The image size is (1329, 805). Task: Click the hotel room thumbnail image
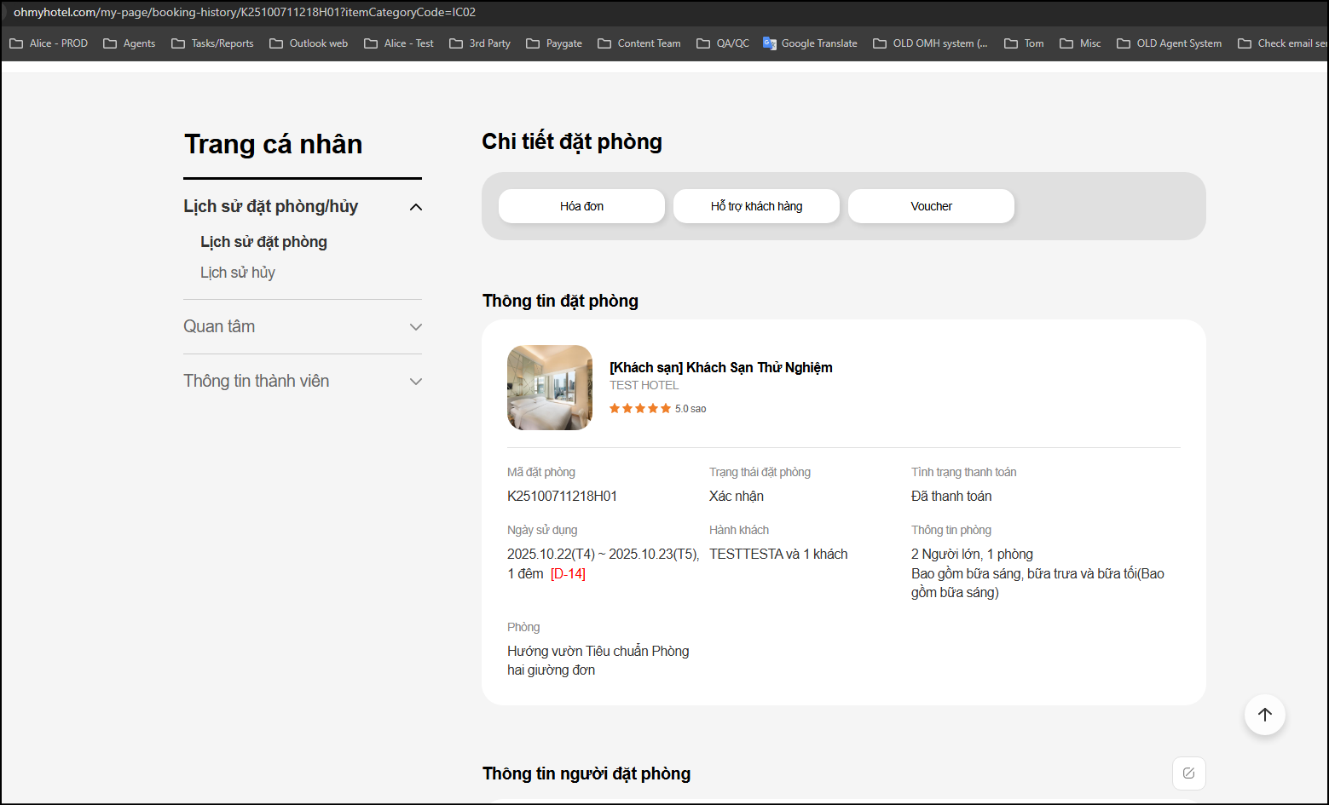pos(550,388)
